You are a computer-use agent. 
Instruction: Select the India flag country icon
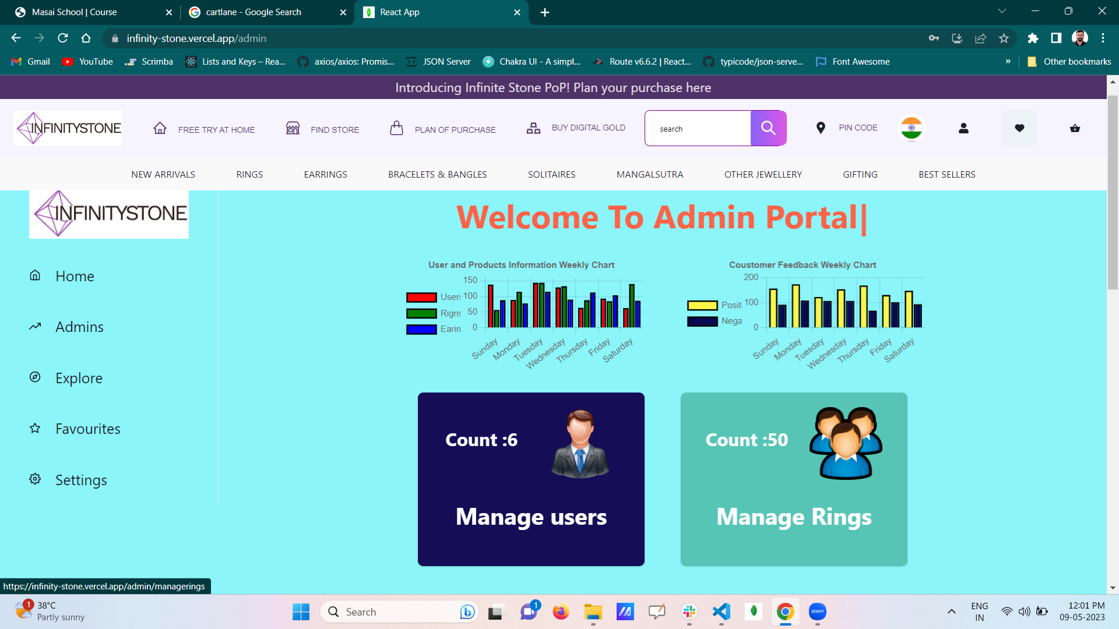coord(911,128)
